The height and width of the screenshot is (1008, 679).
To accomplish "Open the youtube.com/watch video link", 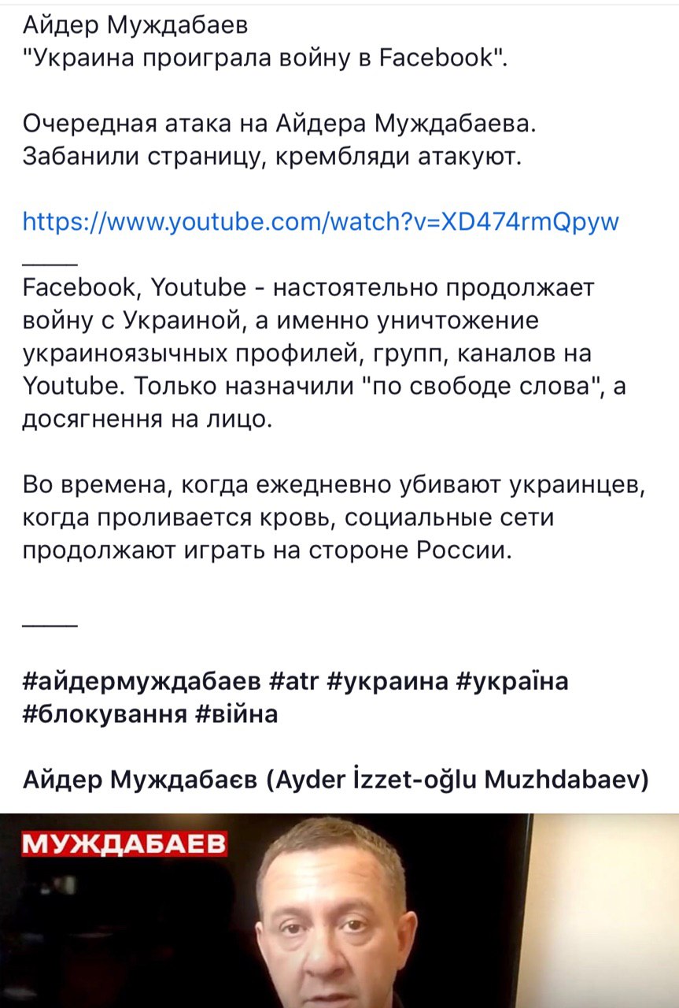I will (x=321, y=221).
